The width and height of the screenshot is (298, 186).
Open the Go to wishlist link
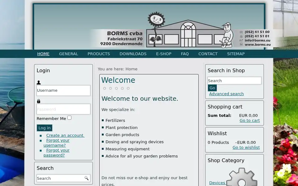[x=246, y=148]
